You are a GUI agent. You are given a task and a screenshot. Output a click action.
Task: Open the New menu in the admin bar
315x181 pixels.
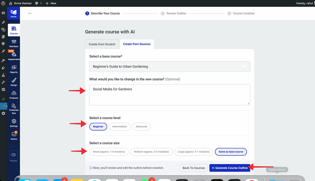[51, 3]
